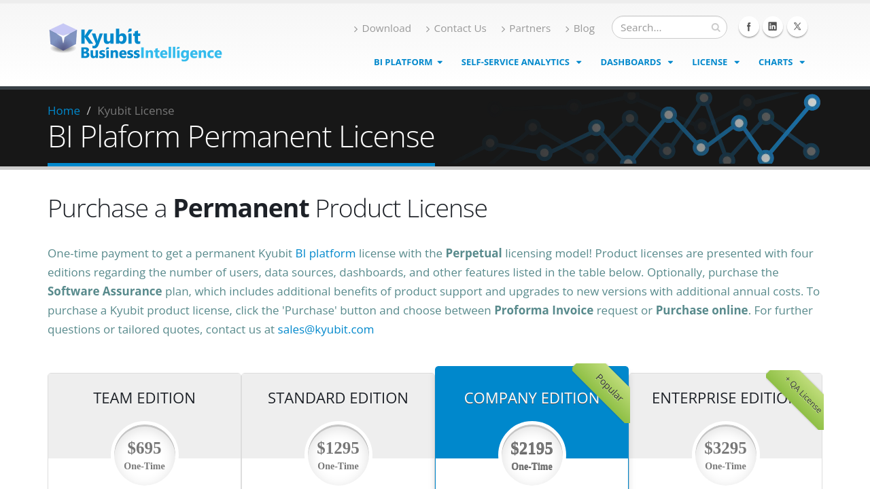This screenshot has height=489, width=870.
Task: Expand the Dashboards menu
Action: pyautogui.click(x=637, y=62)
